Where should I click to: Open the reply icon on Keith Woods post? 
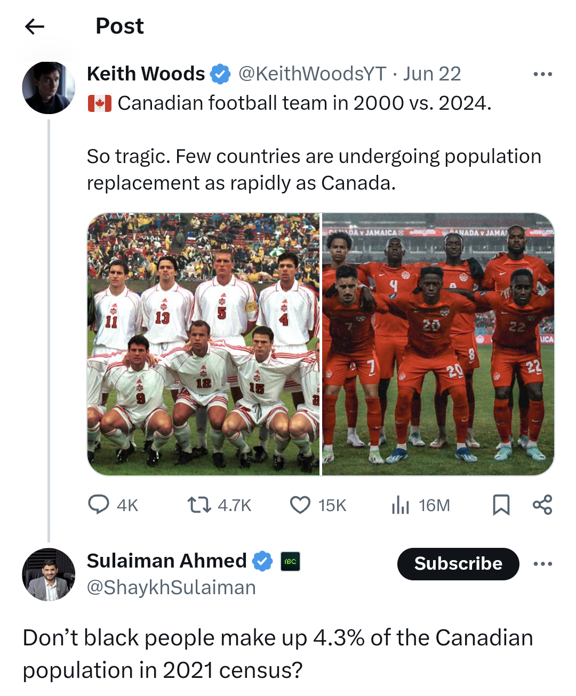(x=101, y=505)
